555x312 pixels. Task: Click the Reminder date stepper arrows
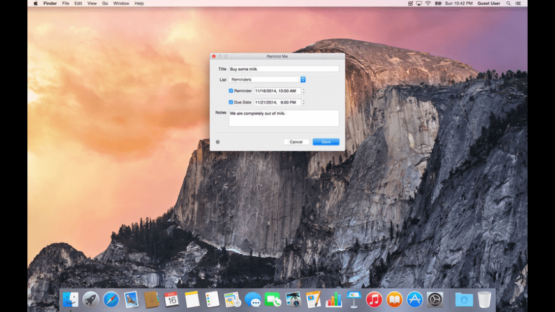[x=304, y=91]
